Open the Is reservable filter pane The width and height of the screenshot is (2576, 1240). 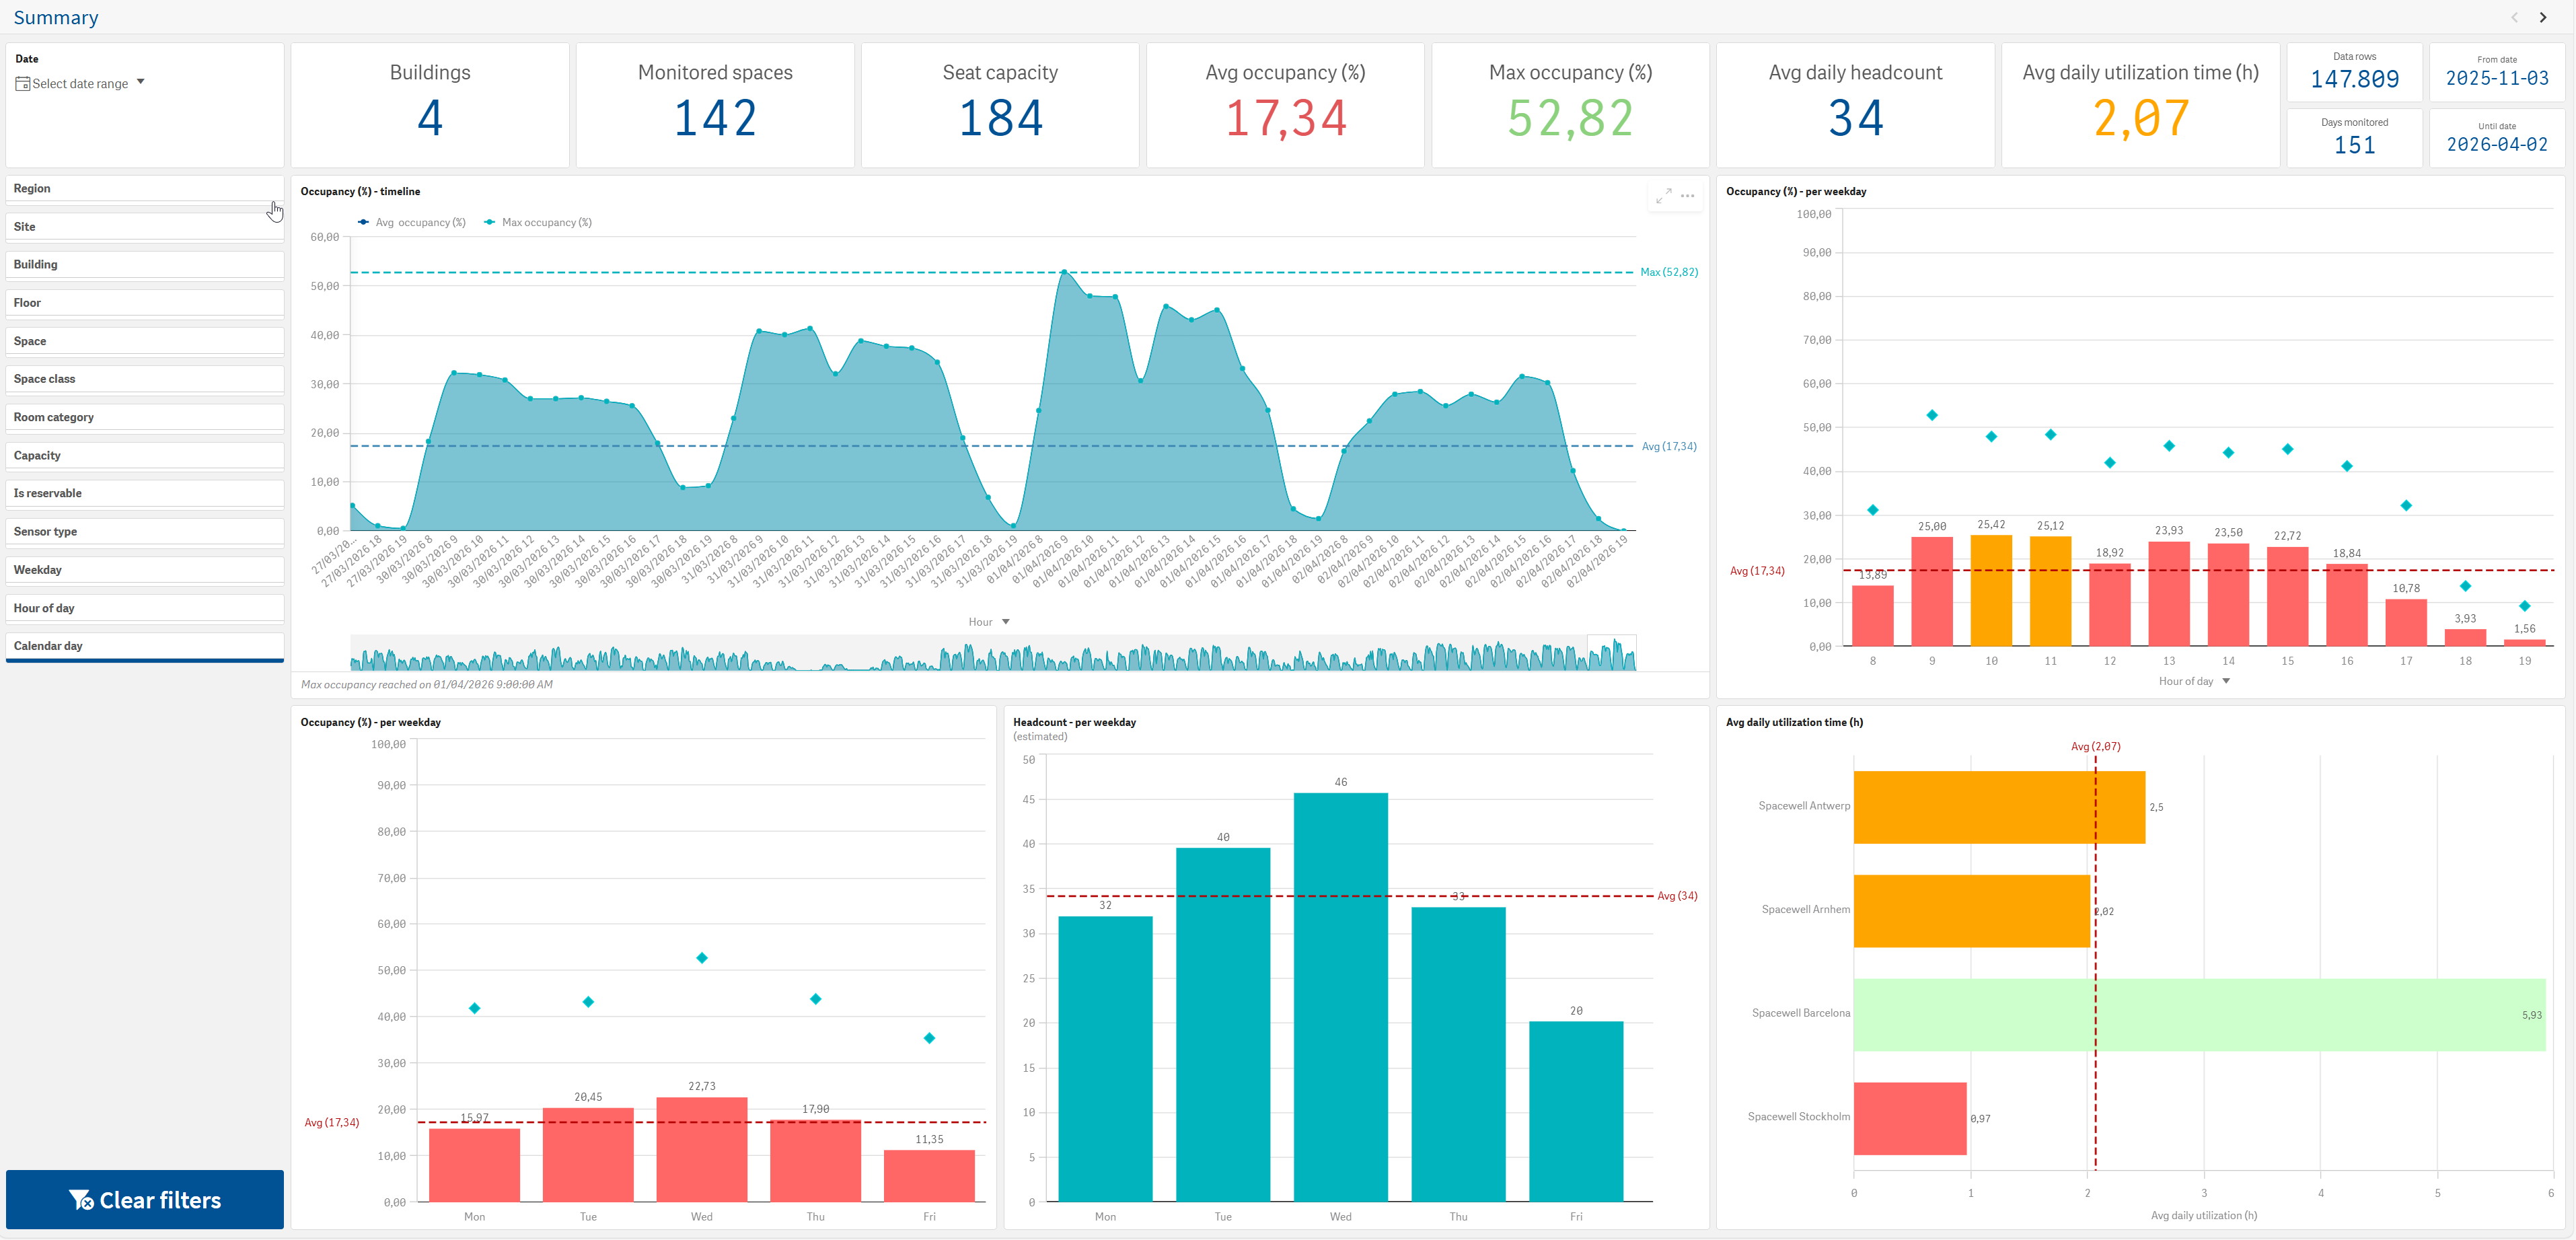[145, 494]
